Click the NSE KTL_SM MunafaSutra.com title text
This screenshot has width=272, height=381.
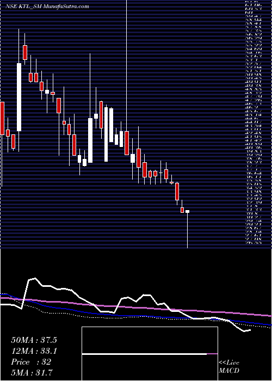coord(47,7)
